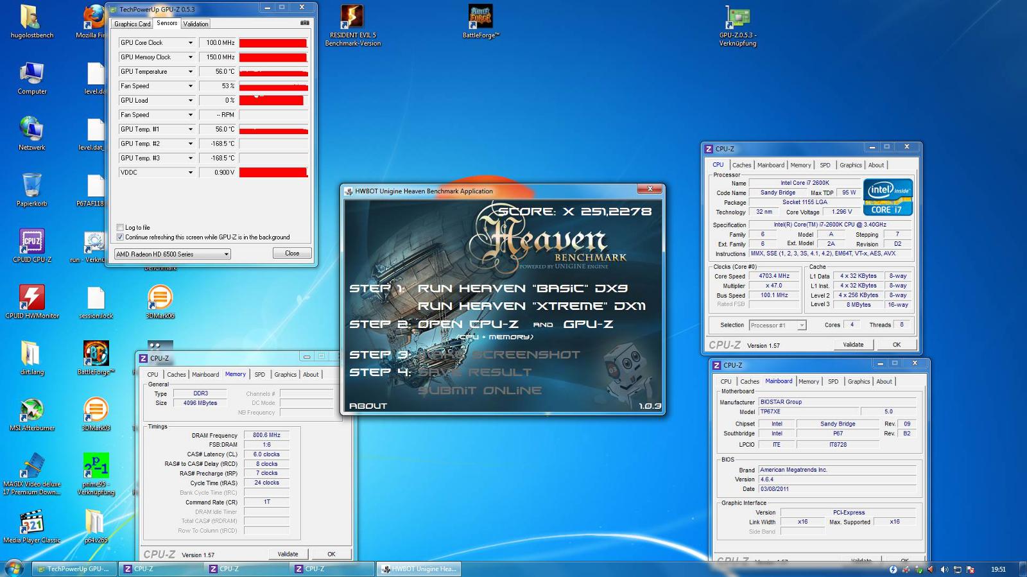1027x577 pixels.
Task: Launch Resident Evil 5 Benchmark shortcut
Action: [x=352, y=26]
